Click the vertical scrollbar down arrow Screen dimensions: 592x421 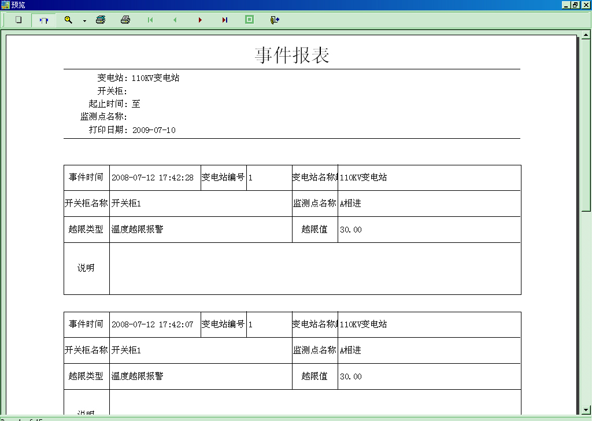pyautogui.click(x=586, y=410)
